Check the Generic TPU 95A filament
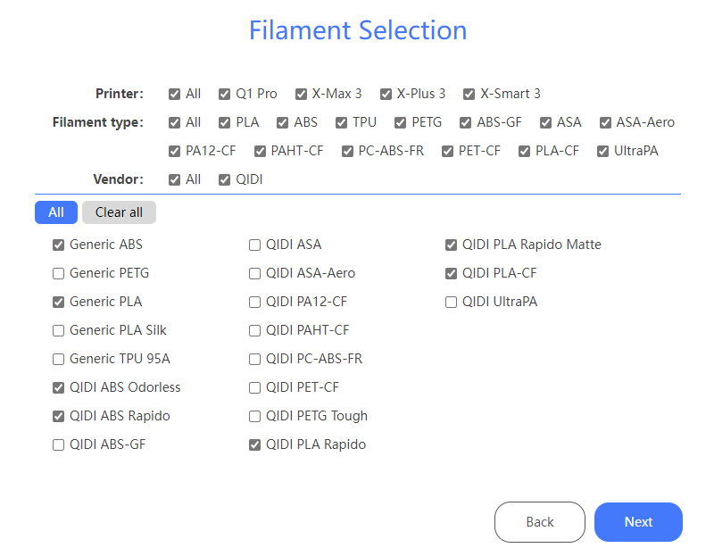This screenshot has height=548, width=714. 59,359
